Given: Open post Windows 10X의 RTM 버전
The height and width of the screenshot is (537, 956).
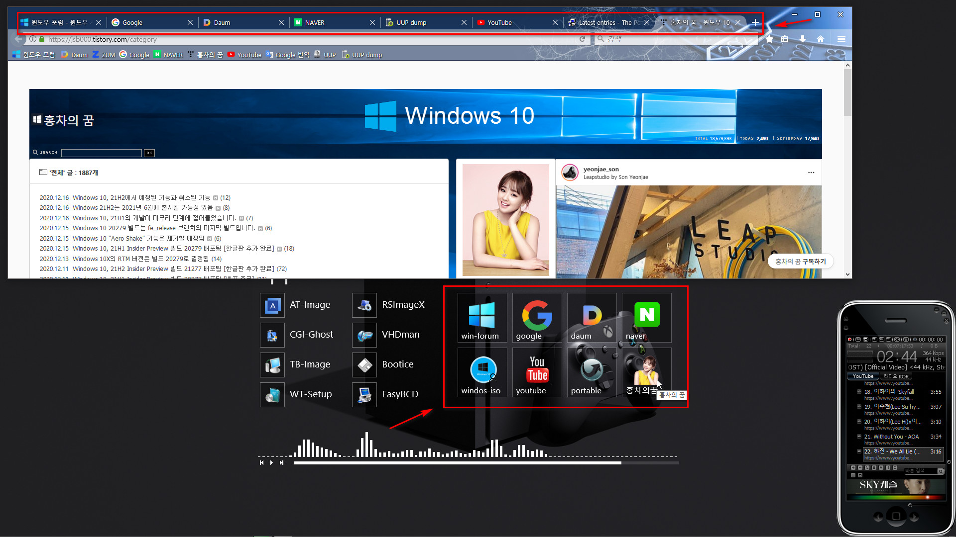Looking at the screenshot, I should pyautogui.click(x=141, y=259).
